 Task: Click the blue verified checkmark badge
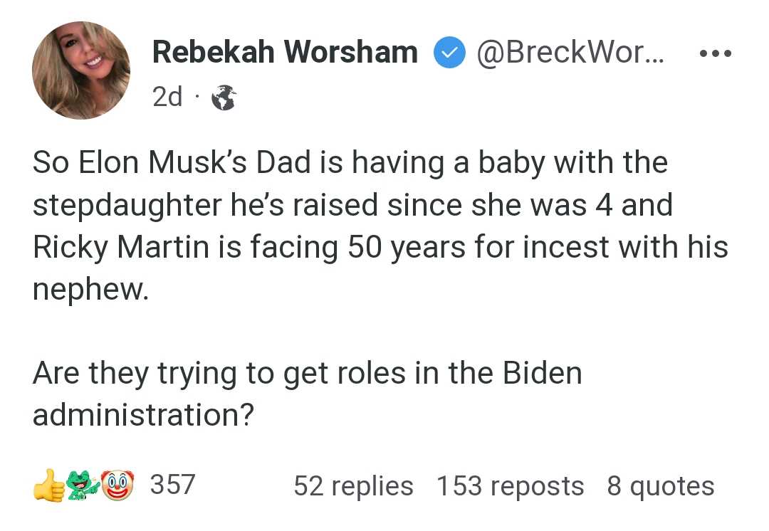pyautogui.click(x=449, y=52)
